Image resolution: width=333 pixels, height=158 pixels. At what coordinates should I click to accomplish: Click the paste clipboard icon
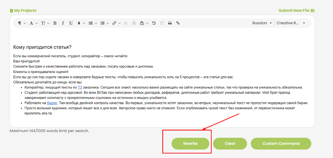click(142, 23)
